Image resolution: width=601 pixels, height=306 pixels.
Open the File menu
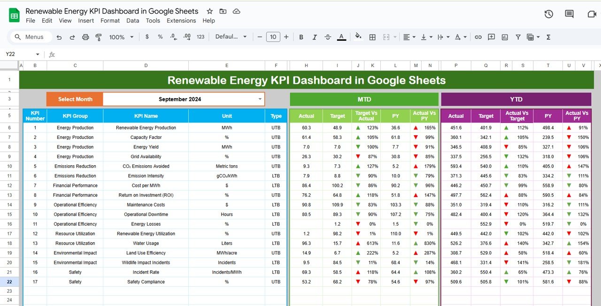tap(31, 21)
